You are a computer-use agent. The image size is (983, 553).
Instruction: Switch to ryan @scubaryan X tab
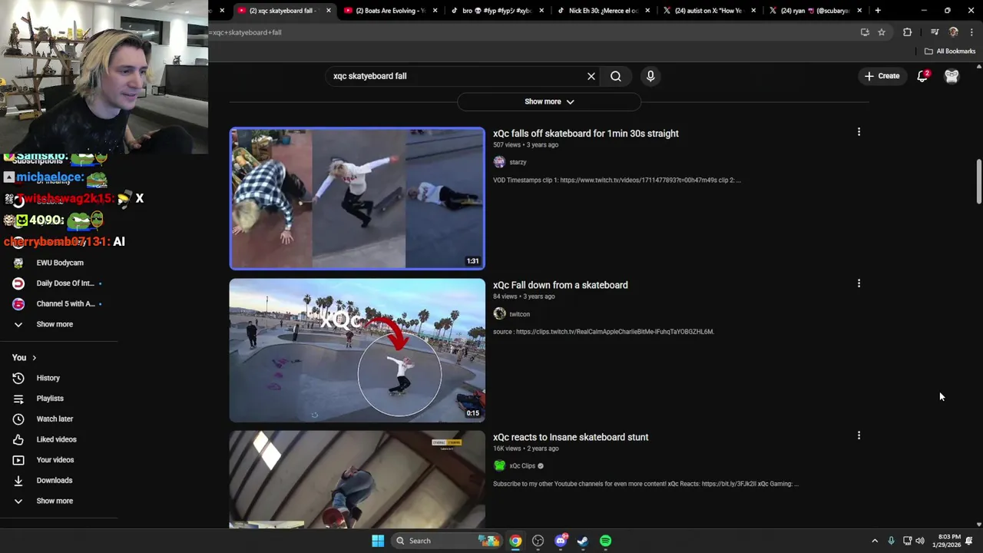point(814,11)
